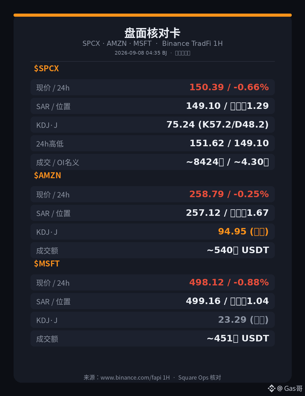Click the SPCX KDJ·J 75.24 row
Viewport: 305px width, 396px height.
152,125
